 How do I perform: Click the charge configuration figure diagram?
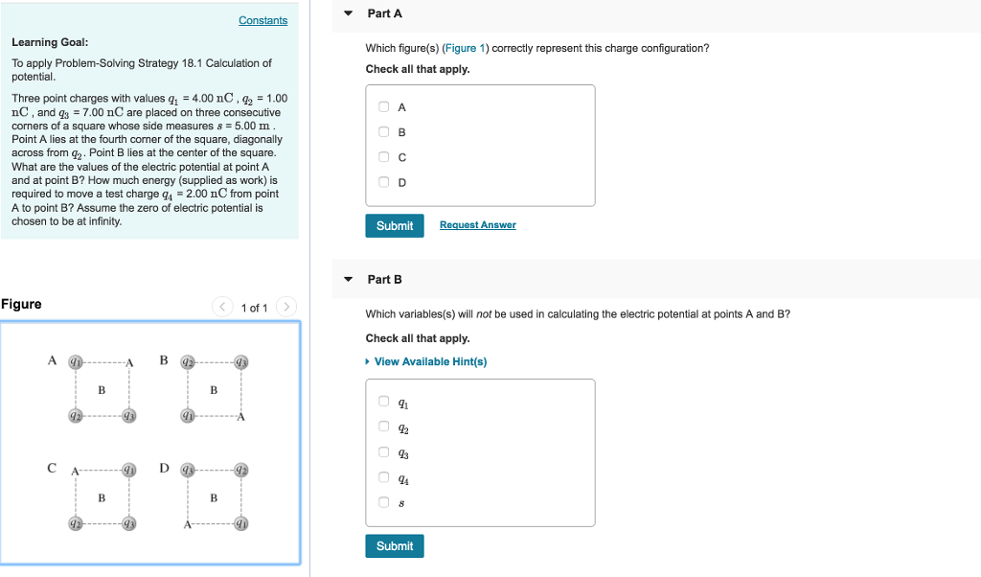tap(150, 443)
